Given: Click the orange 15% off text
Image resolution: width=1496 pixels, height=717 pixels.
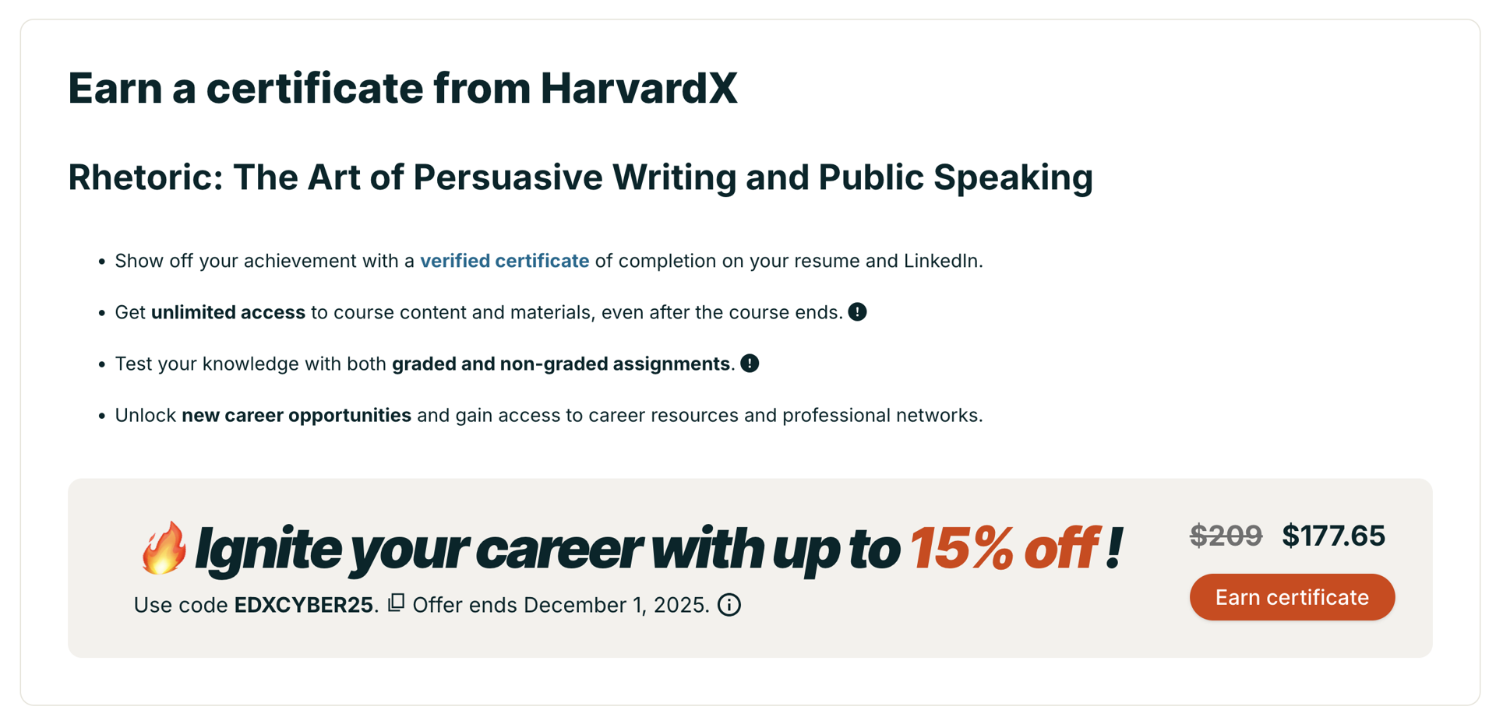Looking at the screenshot, I should point(1005,548).
